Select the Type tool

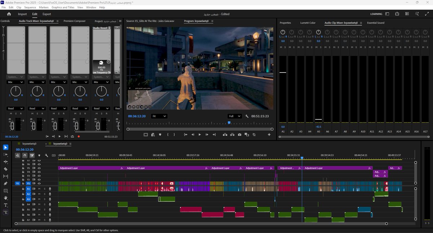pyautogui.click(x=6, y=205)
